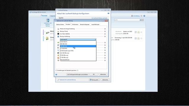Click Abbrechen in Optionen dialog
Viewport: 189px width, 106px height.
click(x=103, y=74)
